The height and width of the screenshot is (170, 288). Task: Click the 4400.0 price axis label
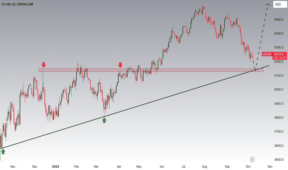(279, 33)
